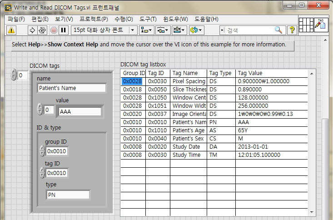Open context help question mark icon

point(292,30)
